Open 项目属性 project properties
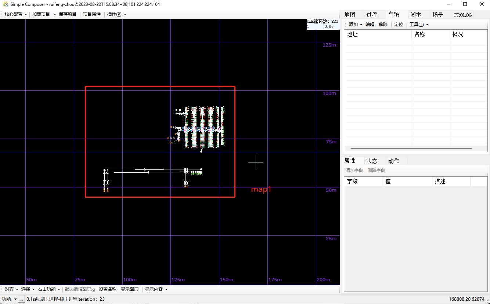This screenshot has height=304, width=490. tap(92, 14)
